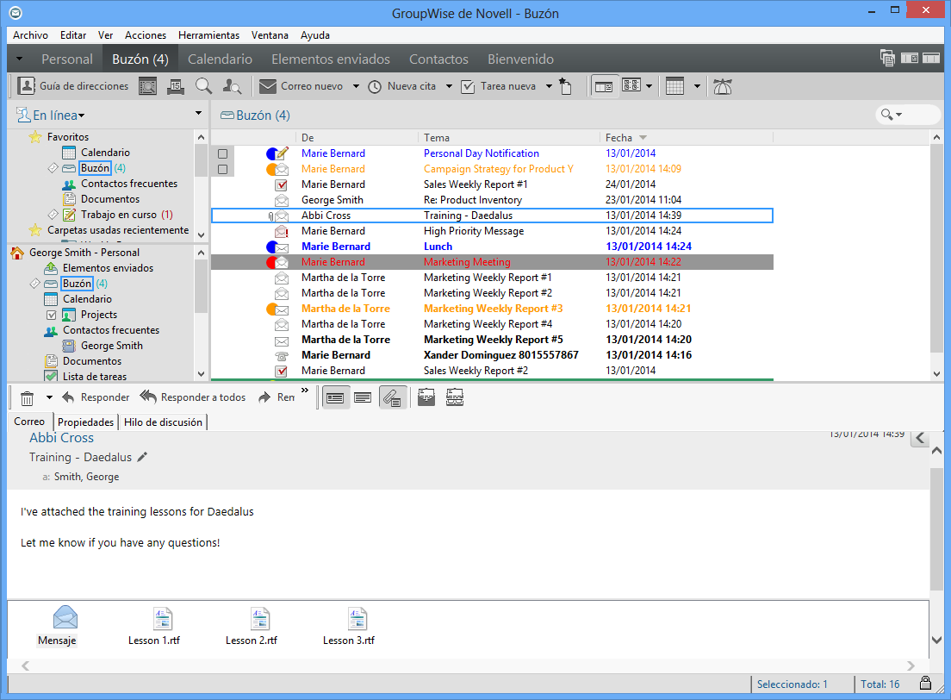Screen dimensions: 951x700
Task: Open the Lesson 3.rtf attachment
Action: (x=349, y=627)
